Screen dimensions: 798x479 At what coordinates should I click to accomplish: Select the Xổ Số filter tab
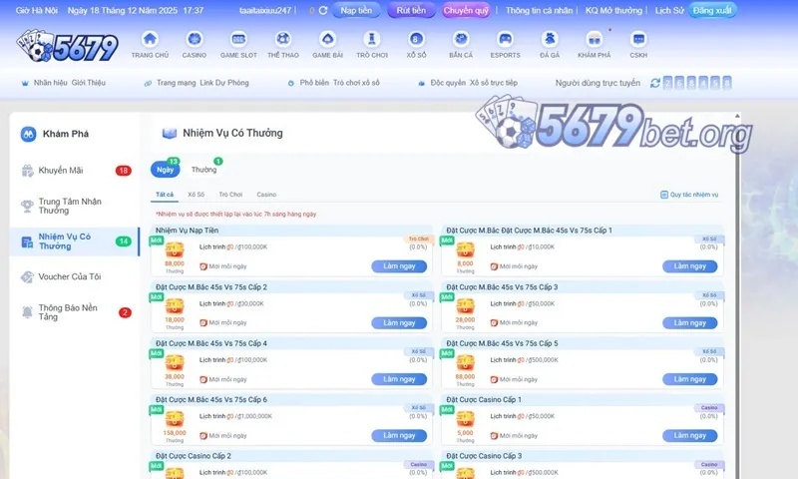tap(196, 195)
